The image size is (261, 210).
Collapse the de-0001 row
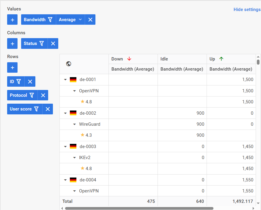pyautogui.click(x=65, y=80)
